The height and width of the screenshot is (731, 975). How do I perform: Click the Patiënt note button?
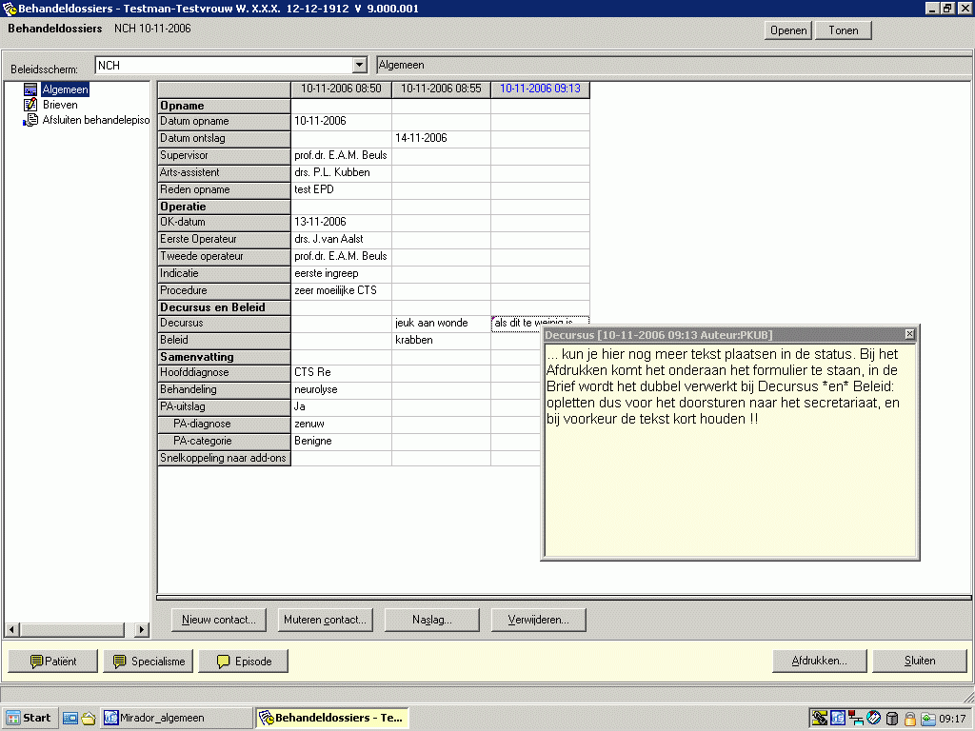(52, 661)
